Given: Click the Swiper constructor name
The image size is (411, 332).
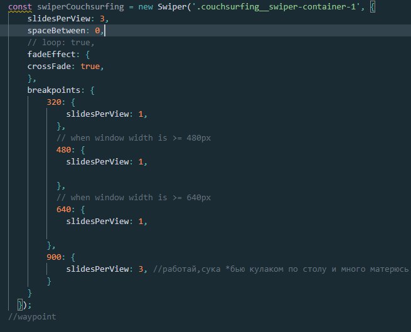Looking at the screenshot, I should tap(172, 7).
